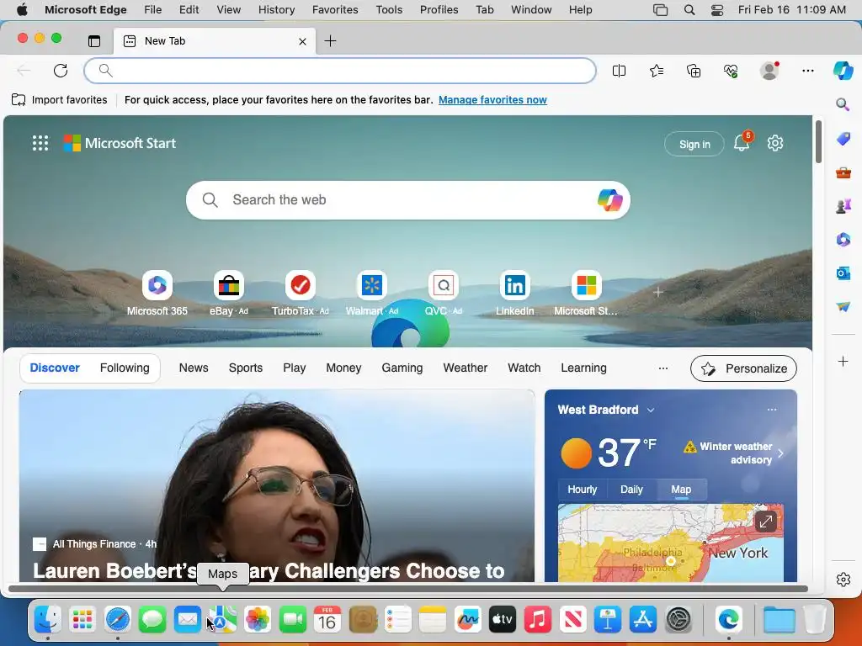Open the sidebar Outlook icon

pos(843,273)
